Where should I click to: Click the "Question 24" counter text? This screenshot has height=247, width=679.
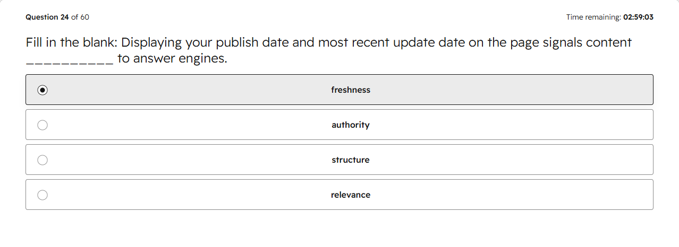point(47,17)
